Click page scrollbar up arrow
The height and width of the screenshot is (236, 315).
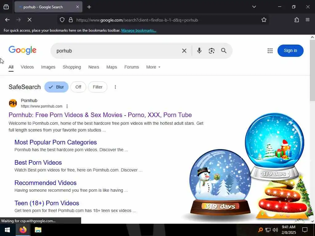click(313, 37)
